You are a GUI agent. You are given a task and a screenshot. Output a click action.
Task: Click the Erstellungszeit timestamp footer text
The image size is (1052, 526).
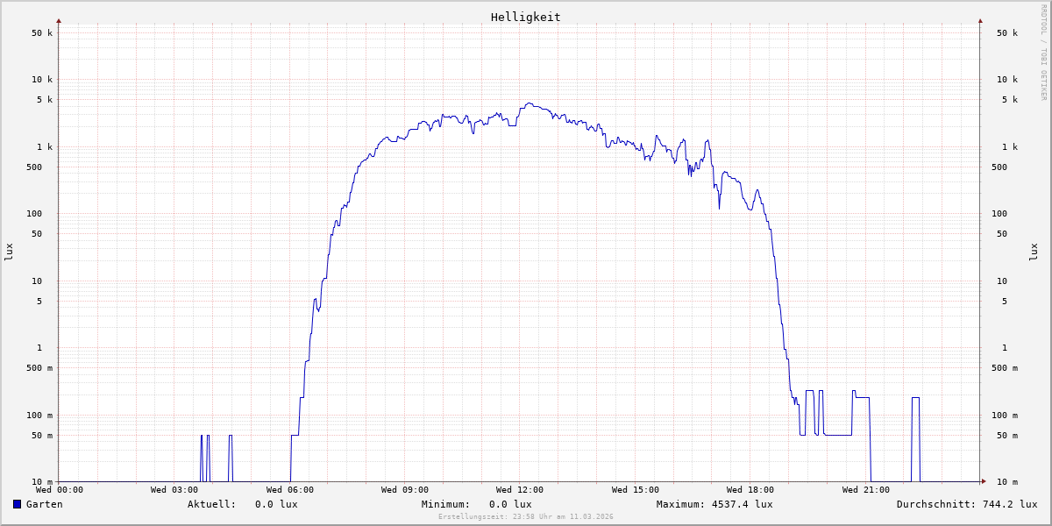(x=526, y=517)
